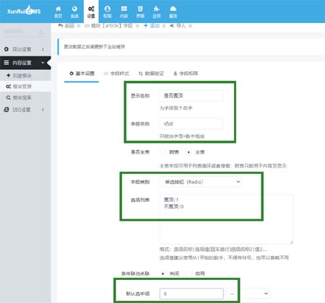Expand the SEO设置 sidebar section
Viewport: 325px width, 303px height.
point(25,110)
